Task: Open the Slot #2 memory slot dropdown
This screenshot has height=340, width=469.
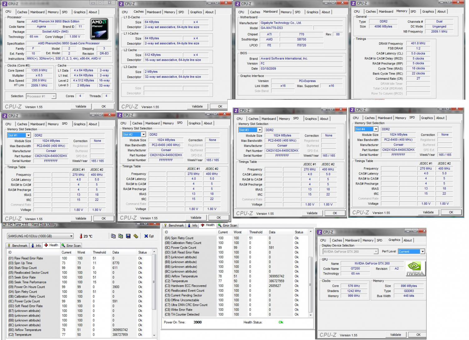Action: pos(144,135)
